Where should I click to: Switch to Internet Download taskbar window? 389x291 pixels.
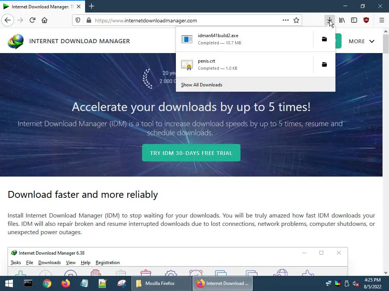point(223,283)
